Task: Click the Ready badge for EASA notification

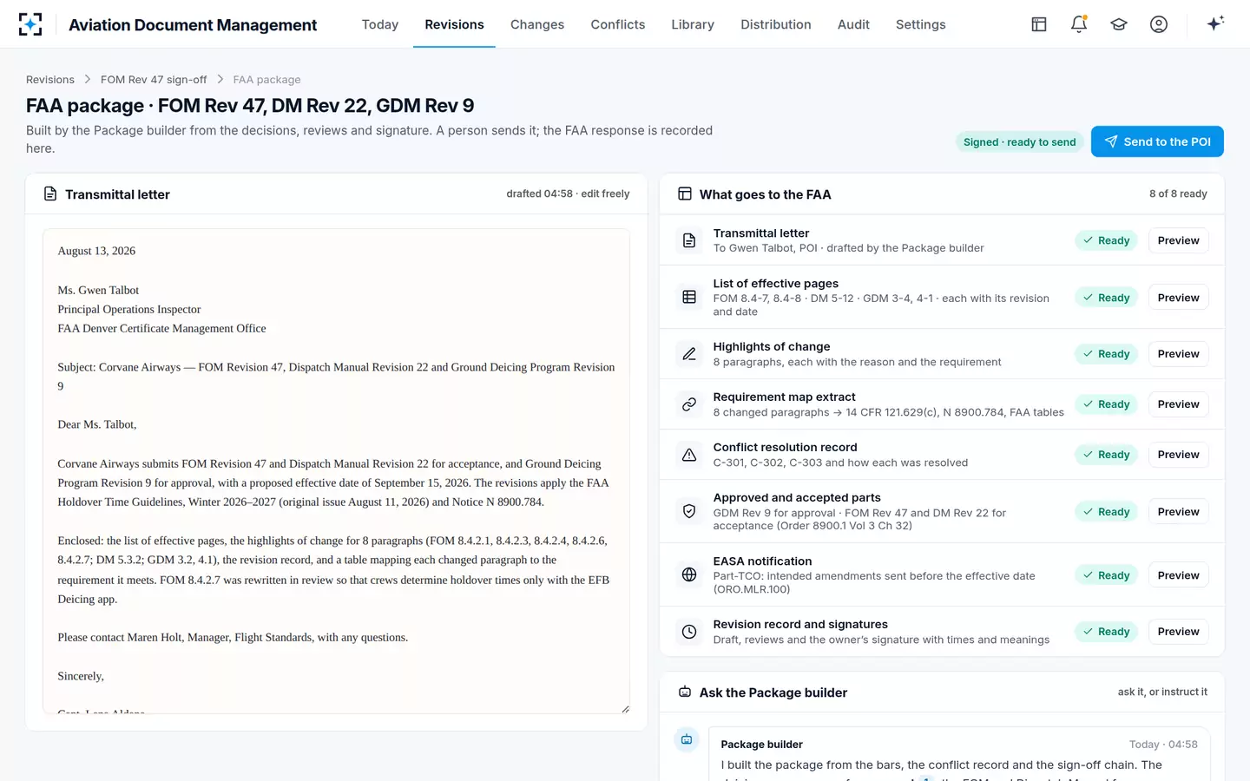Action: (1106, 575)
